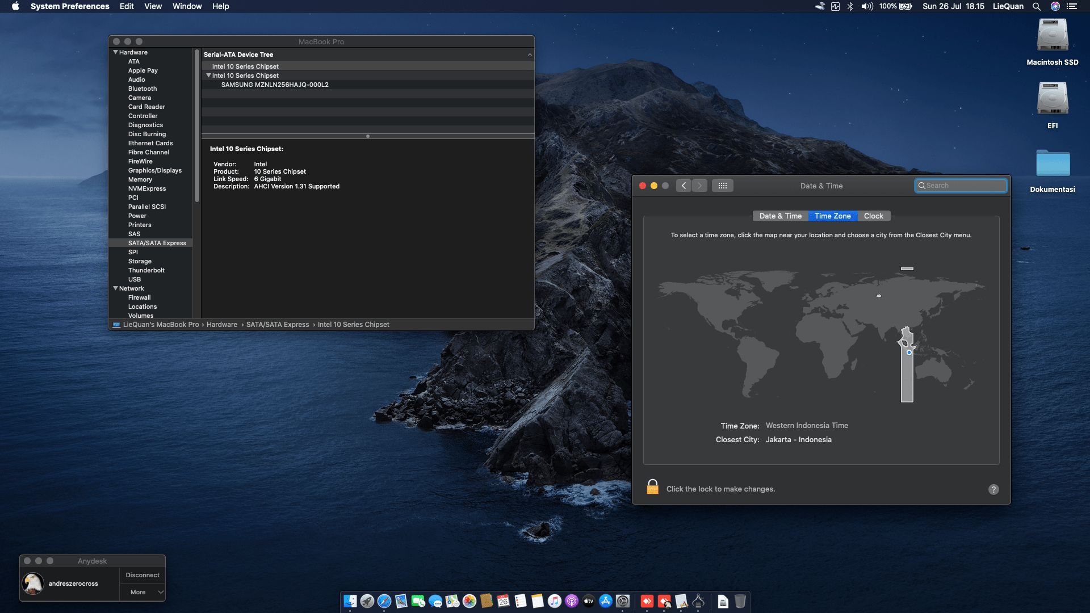This screenshot has width=1090, height=613.
Task: Open the Window menu
Action: tap(187, 6)
